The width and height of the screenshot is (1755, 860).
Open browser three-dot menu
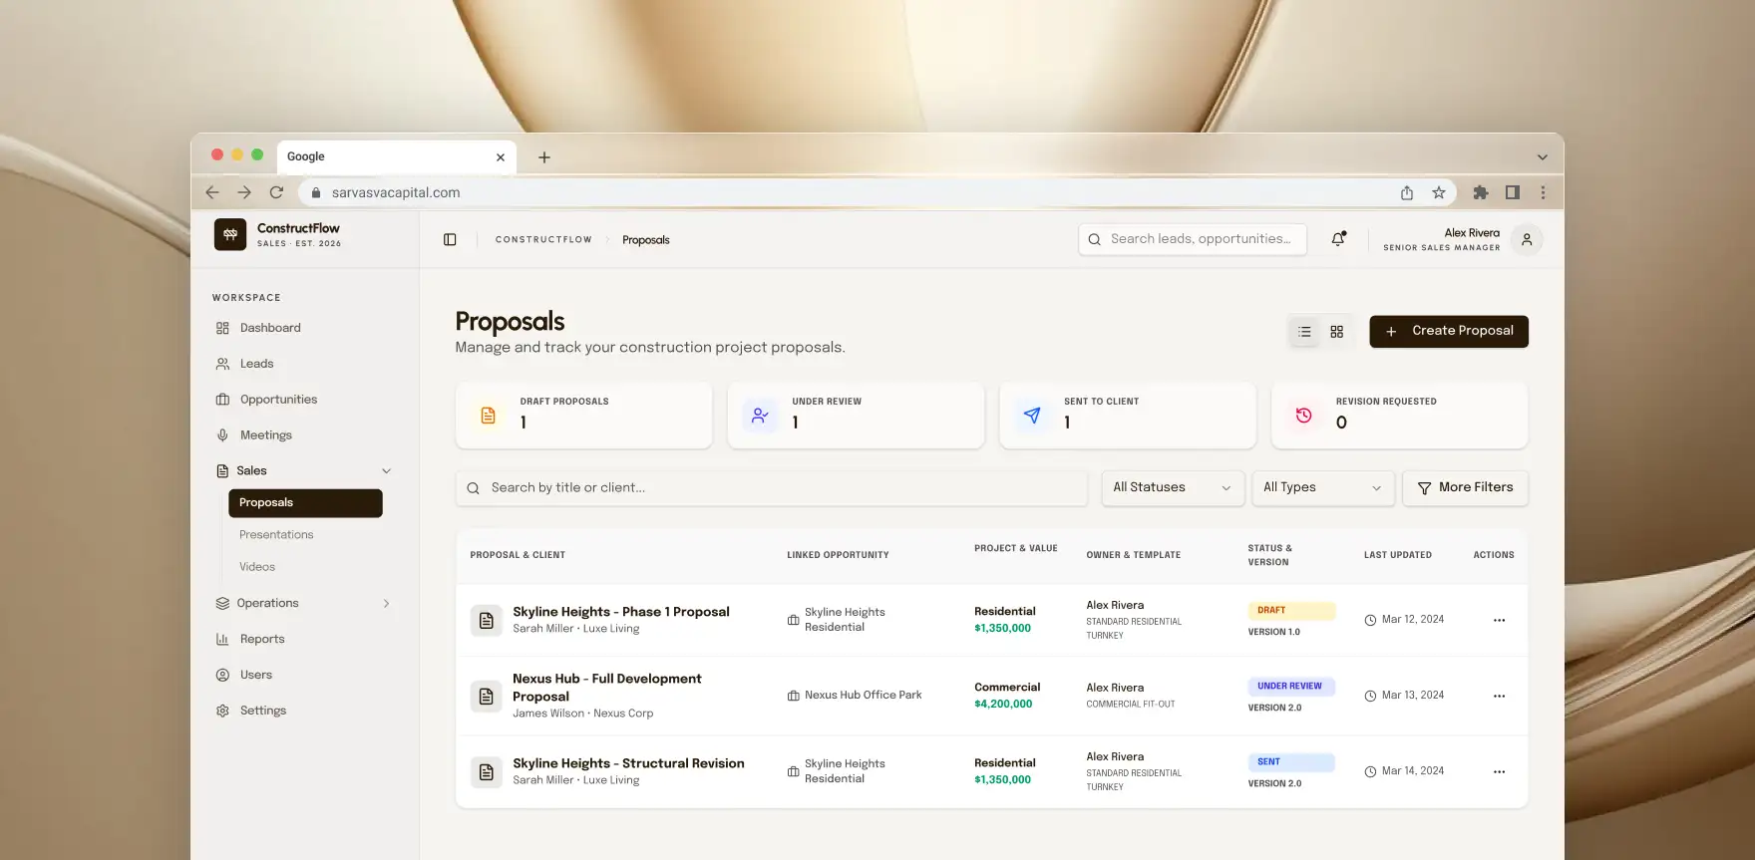pos(1543,192)
